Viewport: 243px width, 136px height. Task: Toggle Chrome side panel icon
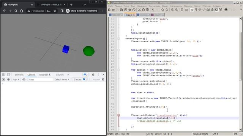(62, 11)
